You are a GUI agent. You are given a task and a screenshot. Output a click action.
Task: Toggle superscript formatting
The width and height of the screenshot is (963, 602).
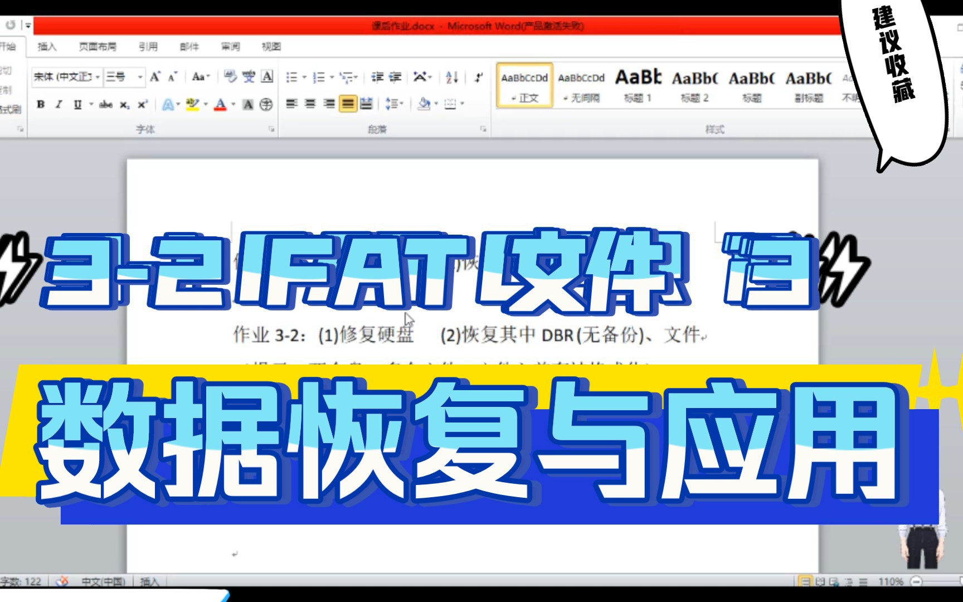pyautogui.click(x=143, y=104)
